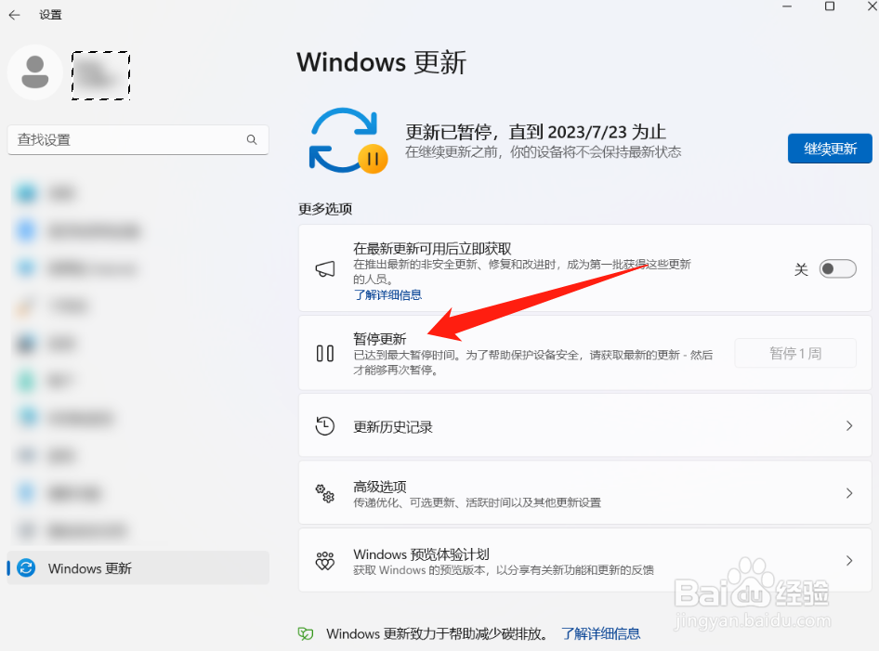Click the 暂停更新 heading text

379,339
